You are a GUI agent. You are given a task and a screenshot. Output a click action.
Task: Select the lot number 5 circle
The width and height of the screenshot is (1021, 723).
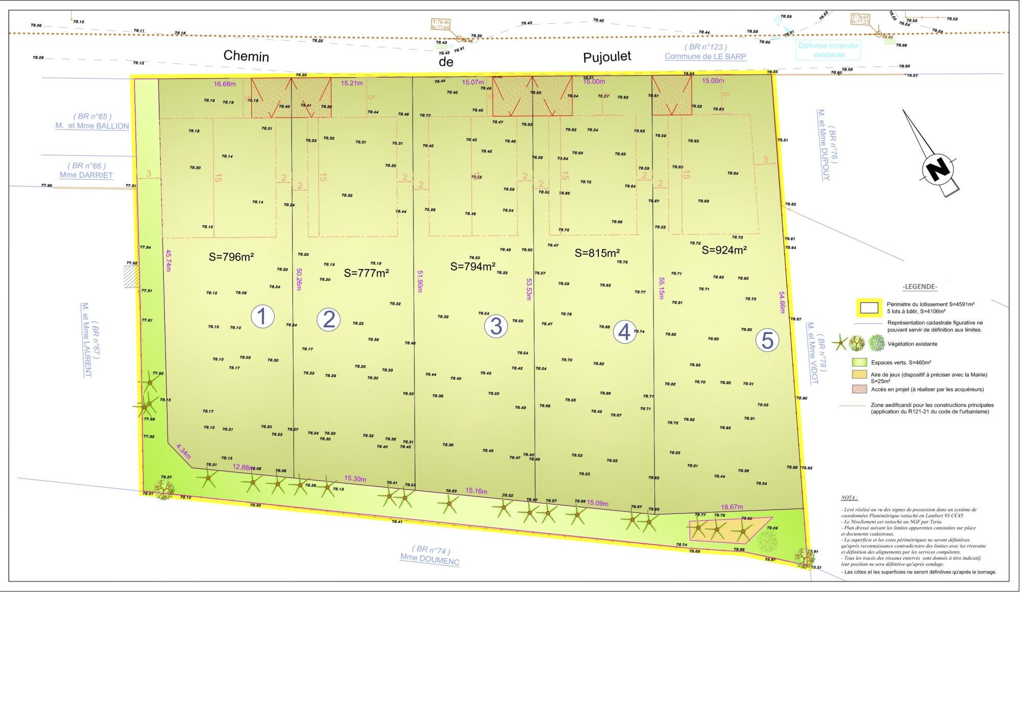coord(767,341)
